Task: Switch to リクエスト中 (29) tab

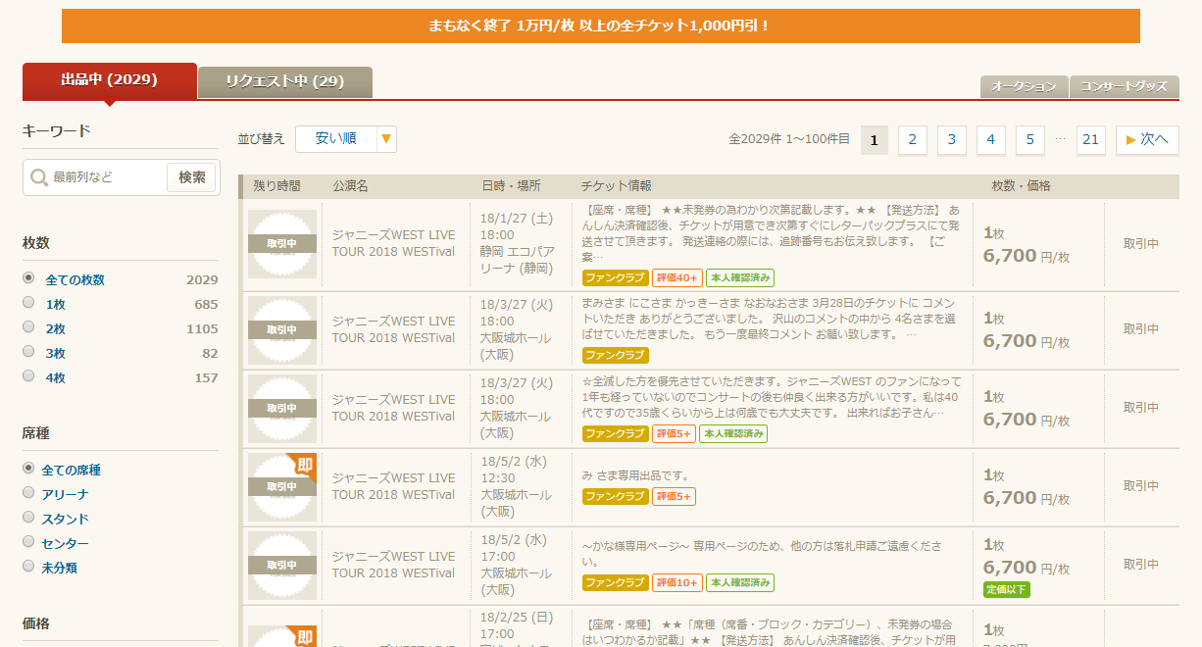Action: coord(284,82)
